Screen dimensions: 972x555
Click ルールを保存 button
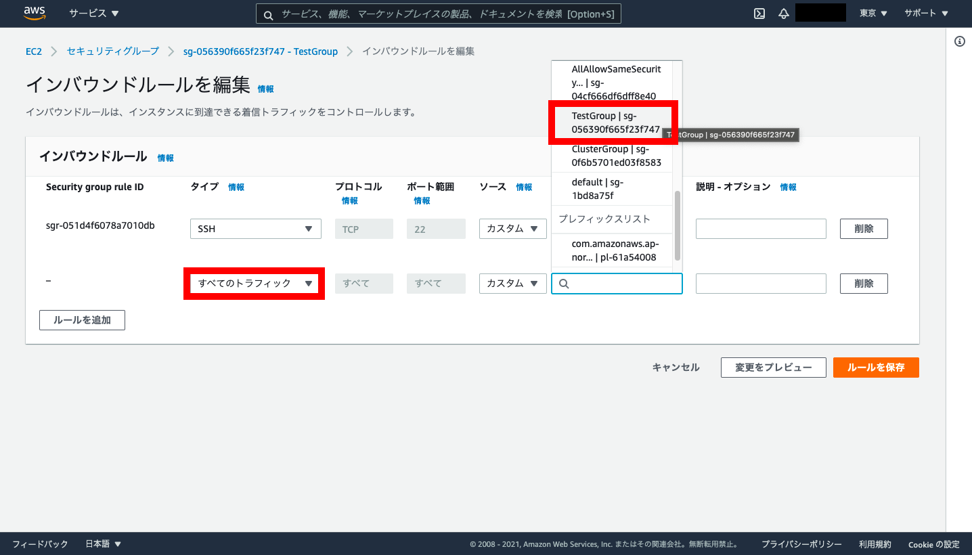tap(876, 368)
